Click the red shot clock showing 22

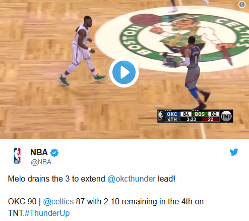point(211,119)
